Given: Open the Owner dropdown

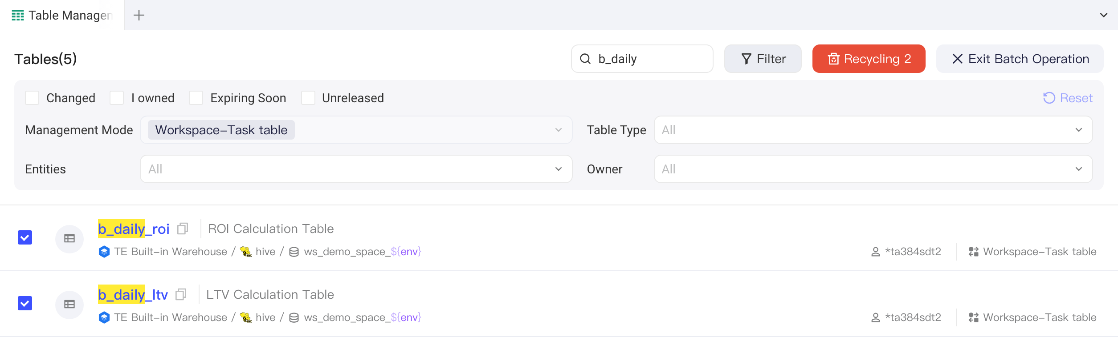Looking at the screenshot, I should pos(873,169).
